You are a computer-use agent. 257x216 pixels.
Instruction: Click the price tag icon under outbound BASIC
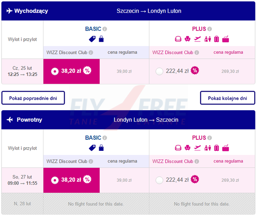tap(92, 39)
